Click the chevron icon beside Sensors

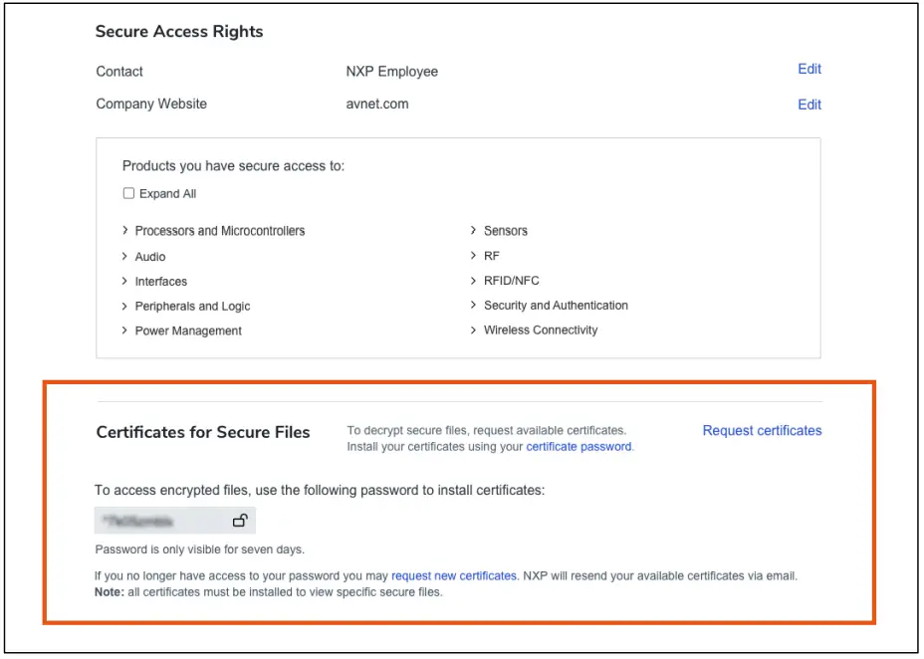[x=473, y=230]
